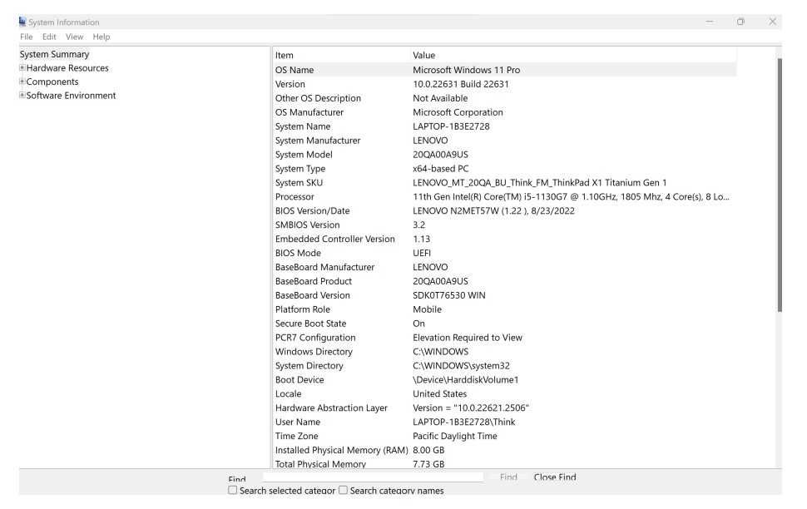Click the System Information app icon in title bar
The width and height of the screenshot is (807, 509).
tap(22, 22)
